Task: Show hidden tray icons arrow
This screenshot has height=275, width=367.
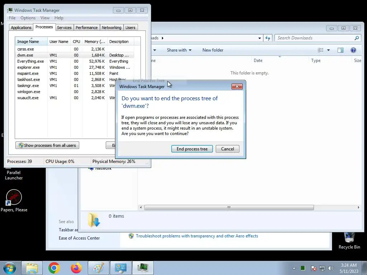Action: 294,268
